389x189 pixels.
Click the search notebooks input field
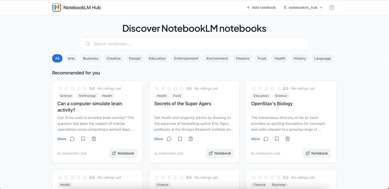(x=194, y=44)
